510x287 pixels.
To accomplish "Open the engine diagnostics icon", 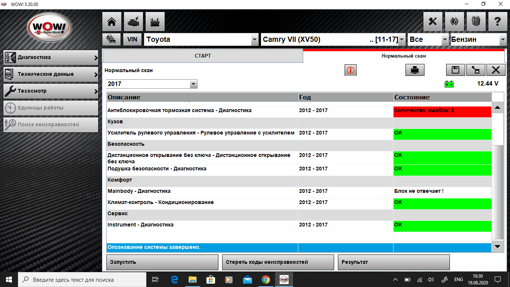I will click(x=133, y=22).
